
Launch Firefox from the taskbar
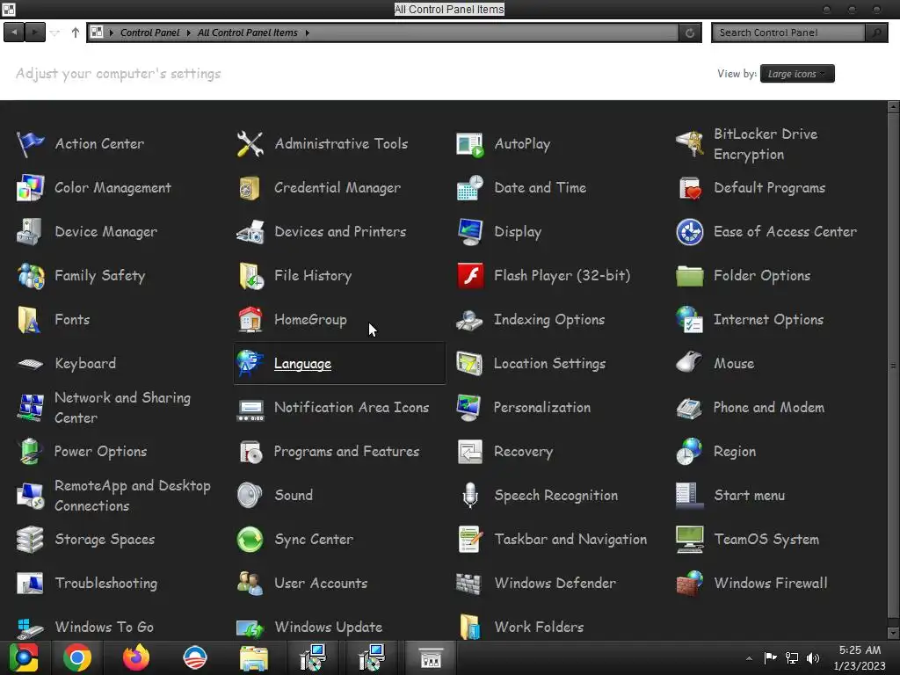click(136, 657)
